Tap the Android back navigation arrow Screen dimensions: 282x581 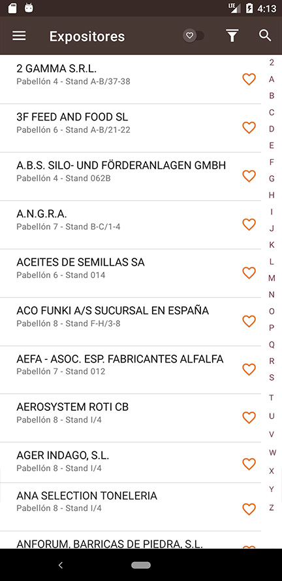pos(61,565)
